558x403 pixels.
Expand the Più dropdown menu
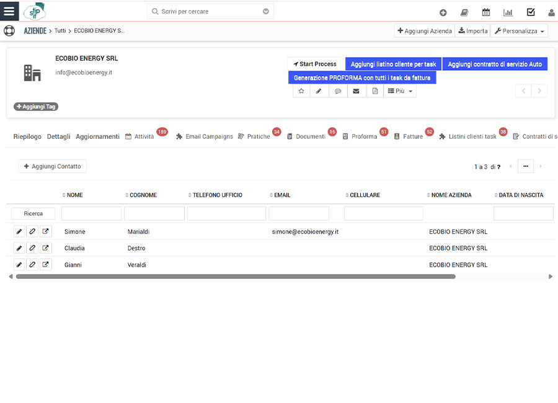click(400, 91)
